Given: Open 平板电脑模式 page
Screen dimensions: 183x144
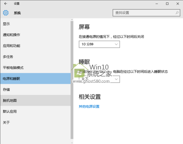Looking at the screenshot, I should tap(36, 68).
